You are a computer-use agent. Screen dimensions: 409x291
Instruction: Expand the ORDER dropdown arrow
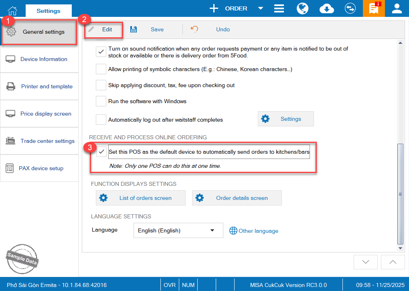pyautogui.click(x=260, y=8)
